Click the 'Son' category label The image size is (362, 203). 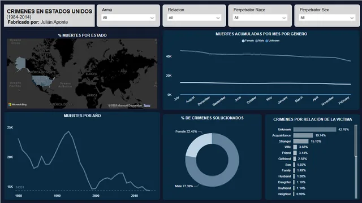point(288,165)
